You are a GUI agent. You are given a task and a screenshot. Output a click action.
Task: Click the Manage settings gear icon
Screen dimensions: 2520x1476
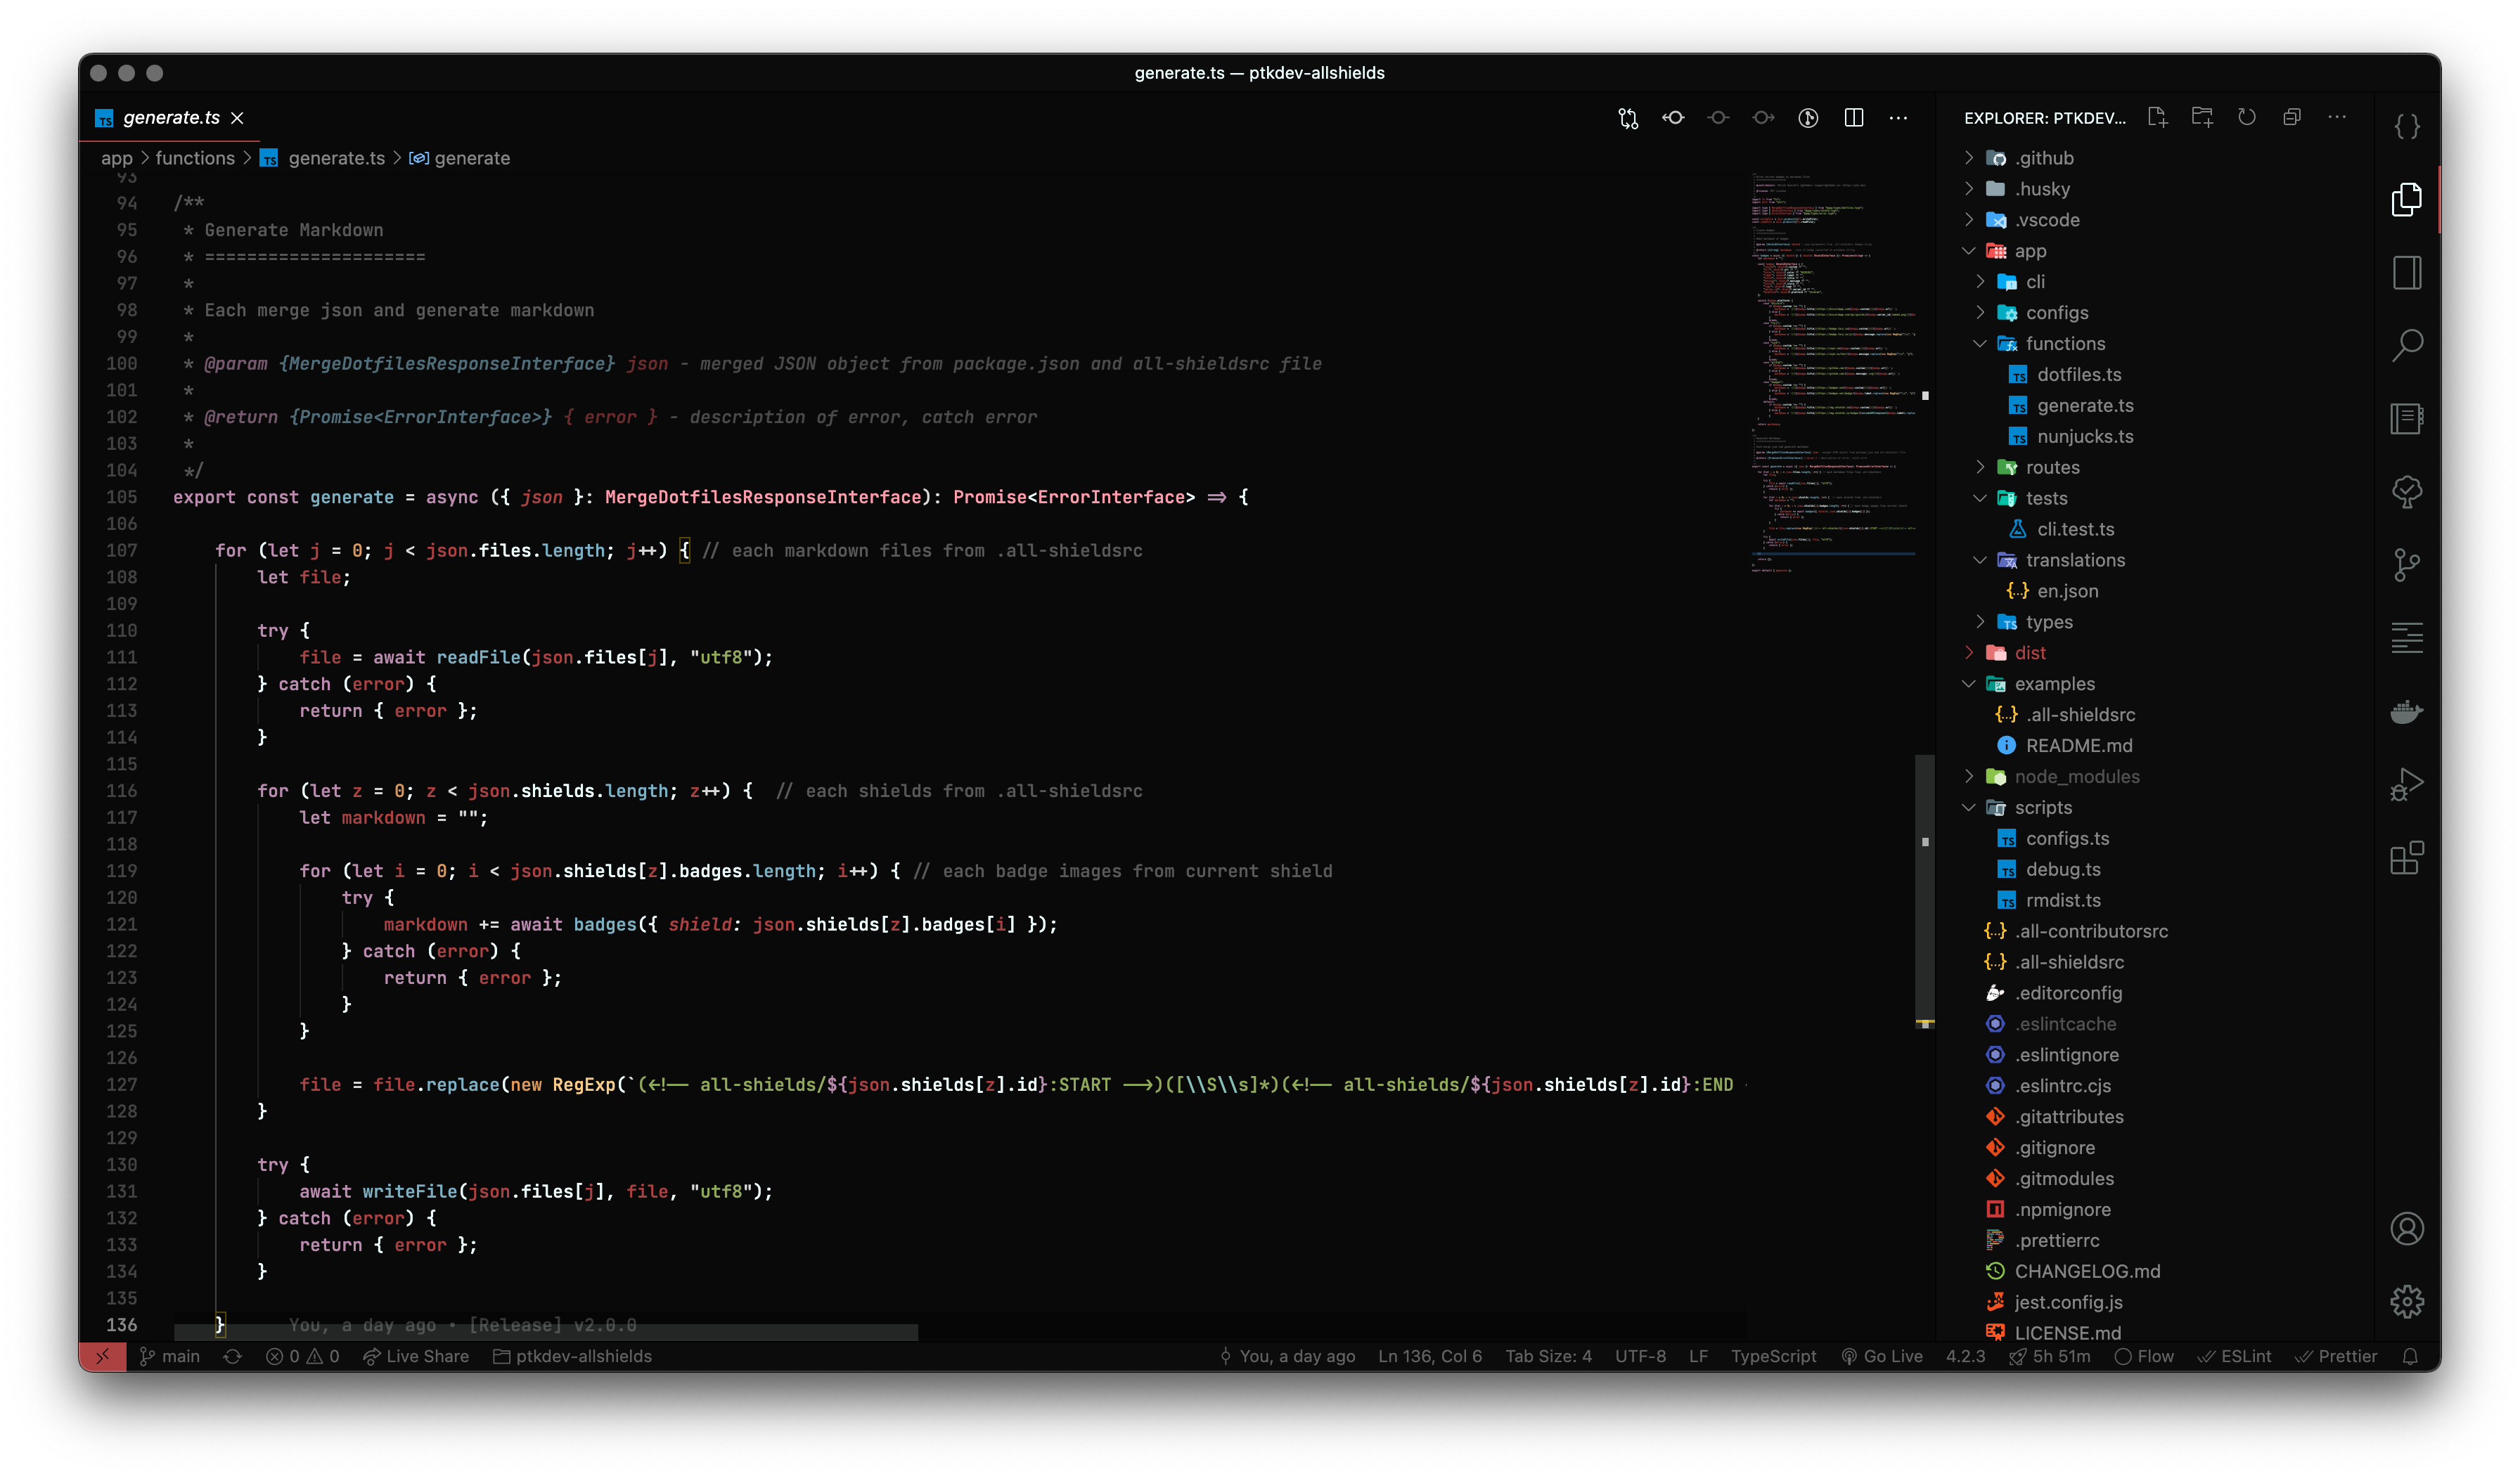[x=2406, y=1301]
